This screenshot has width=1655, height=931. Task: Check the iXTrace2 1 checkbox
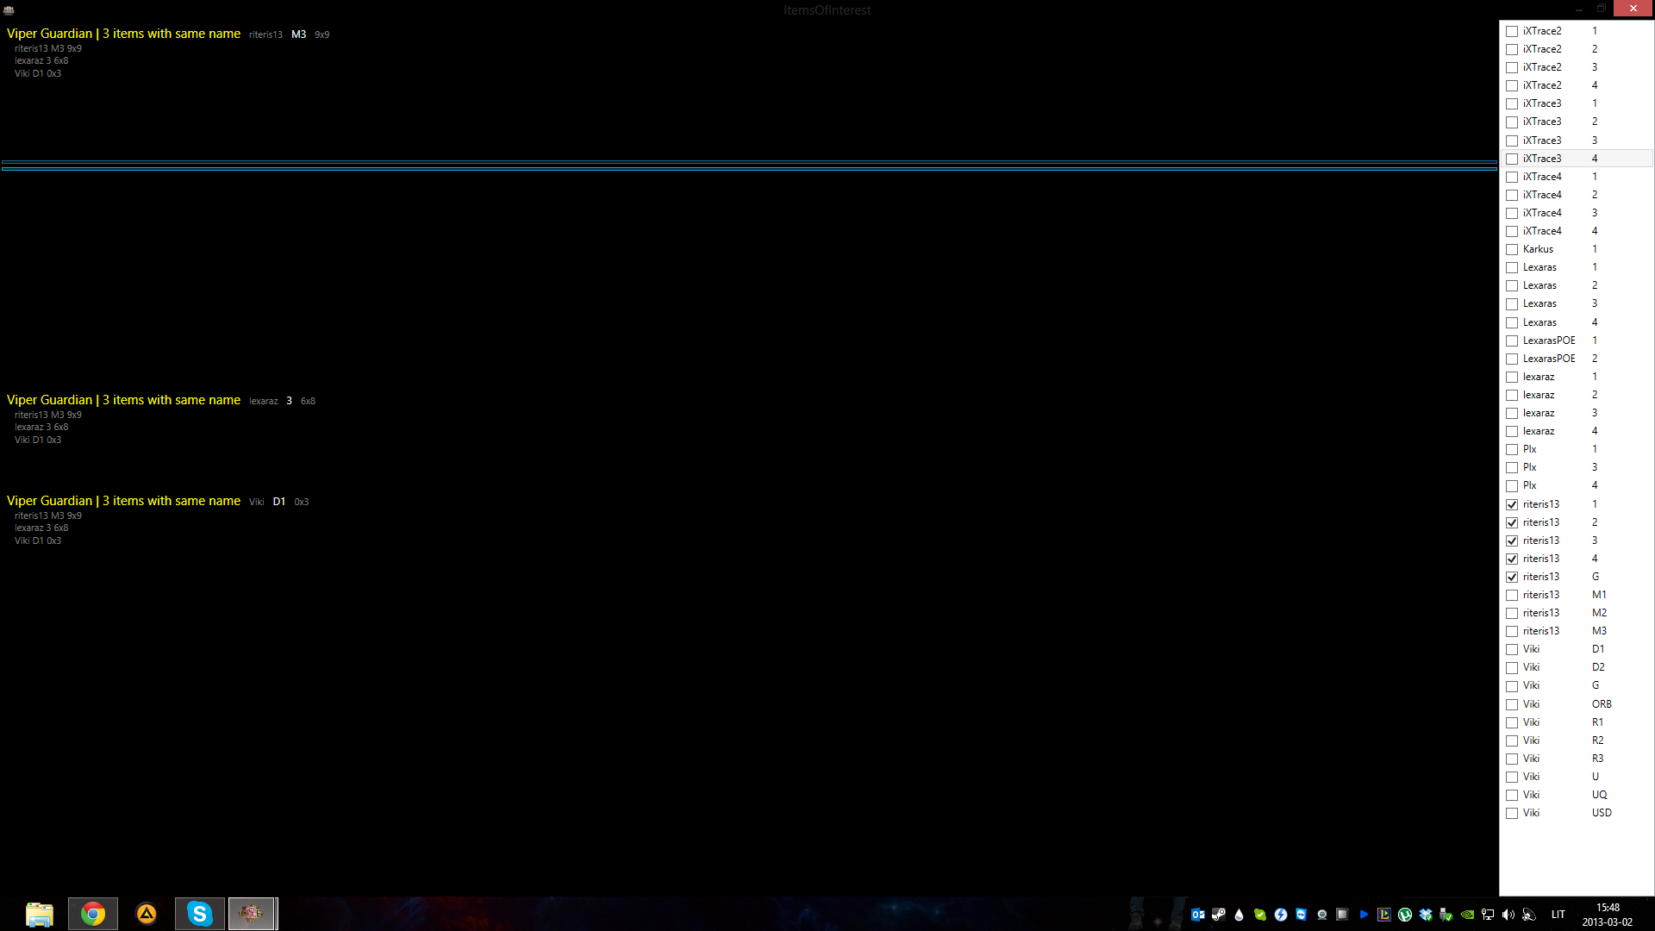click(x=1512, y=31)
